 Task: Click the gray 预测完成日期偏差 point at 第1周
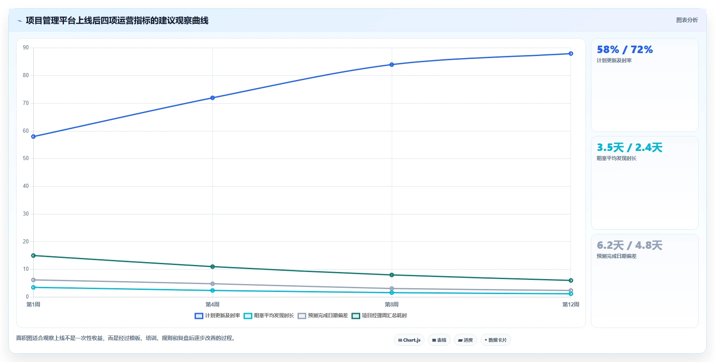tap(34, 280)
